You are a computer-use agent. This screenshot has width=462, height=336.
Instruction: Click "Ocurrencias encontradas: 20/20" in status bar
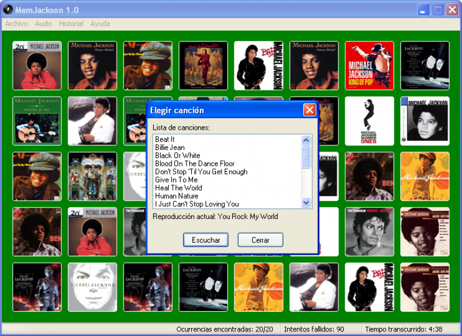[225, 329]
